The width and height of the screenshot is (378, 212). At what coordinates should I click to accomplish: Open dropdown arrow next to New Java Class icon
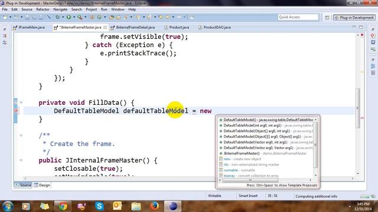(105, 17)
